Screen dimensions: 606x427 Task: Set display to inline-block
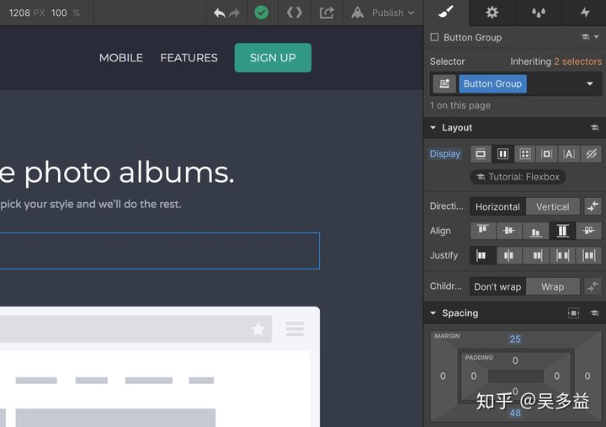(546, 154)
